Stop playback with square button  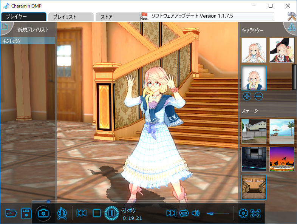tap(97, 213)
